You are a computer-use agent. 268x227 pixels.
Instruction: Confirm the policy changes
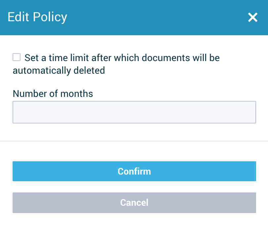(134, 171)
